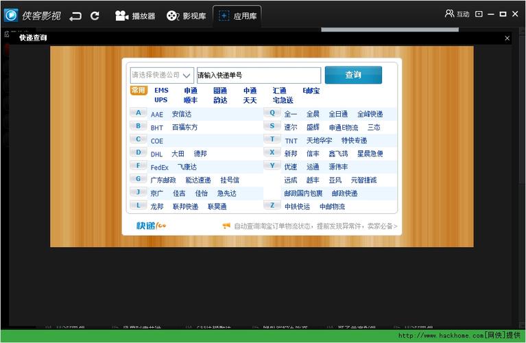This screenshot has width=526, height=343.
Task: Select 安信达 courier
Action: click(x=182, y=114)
